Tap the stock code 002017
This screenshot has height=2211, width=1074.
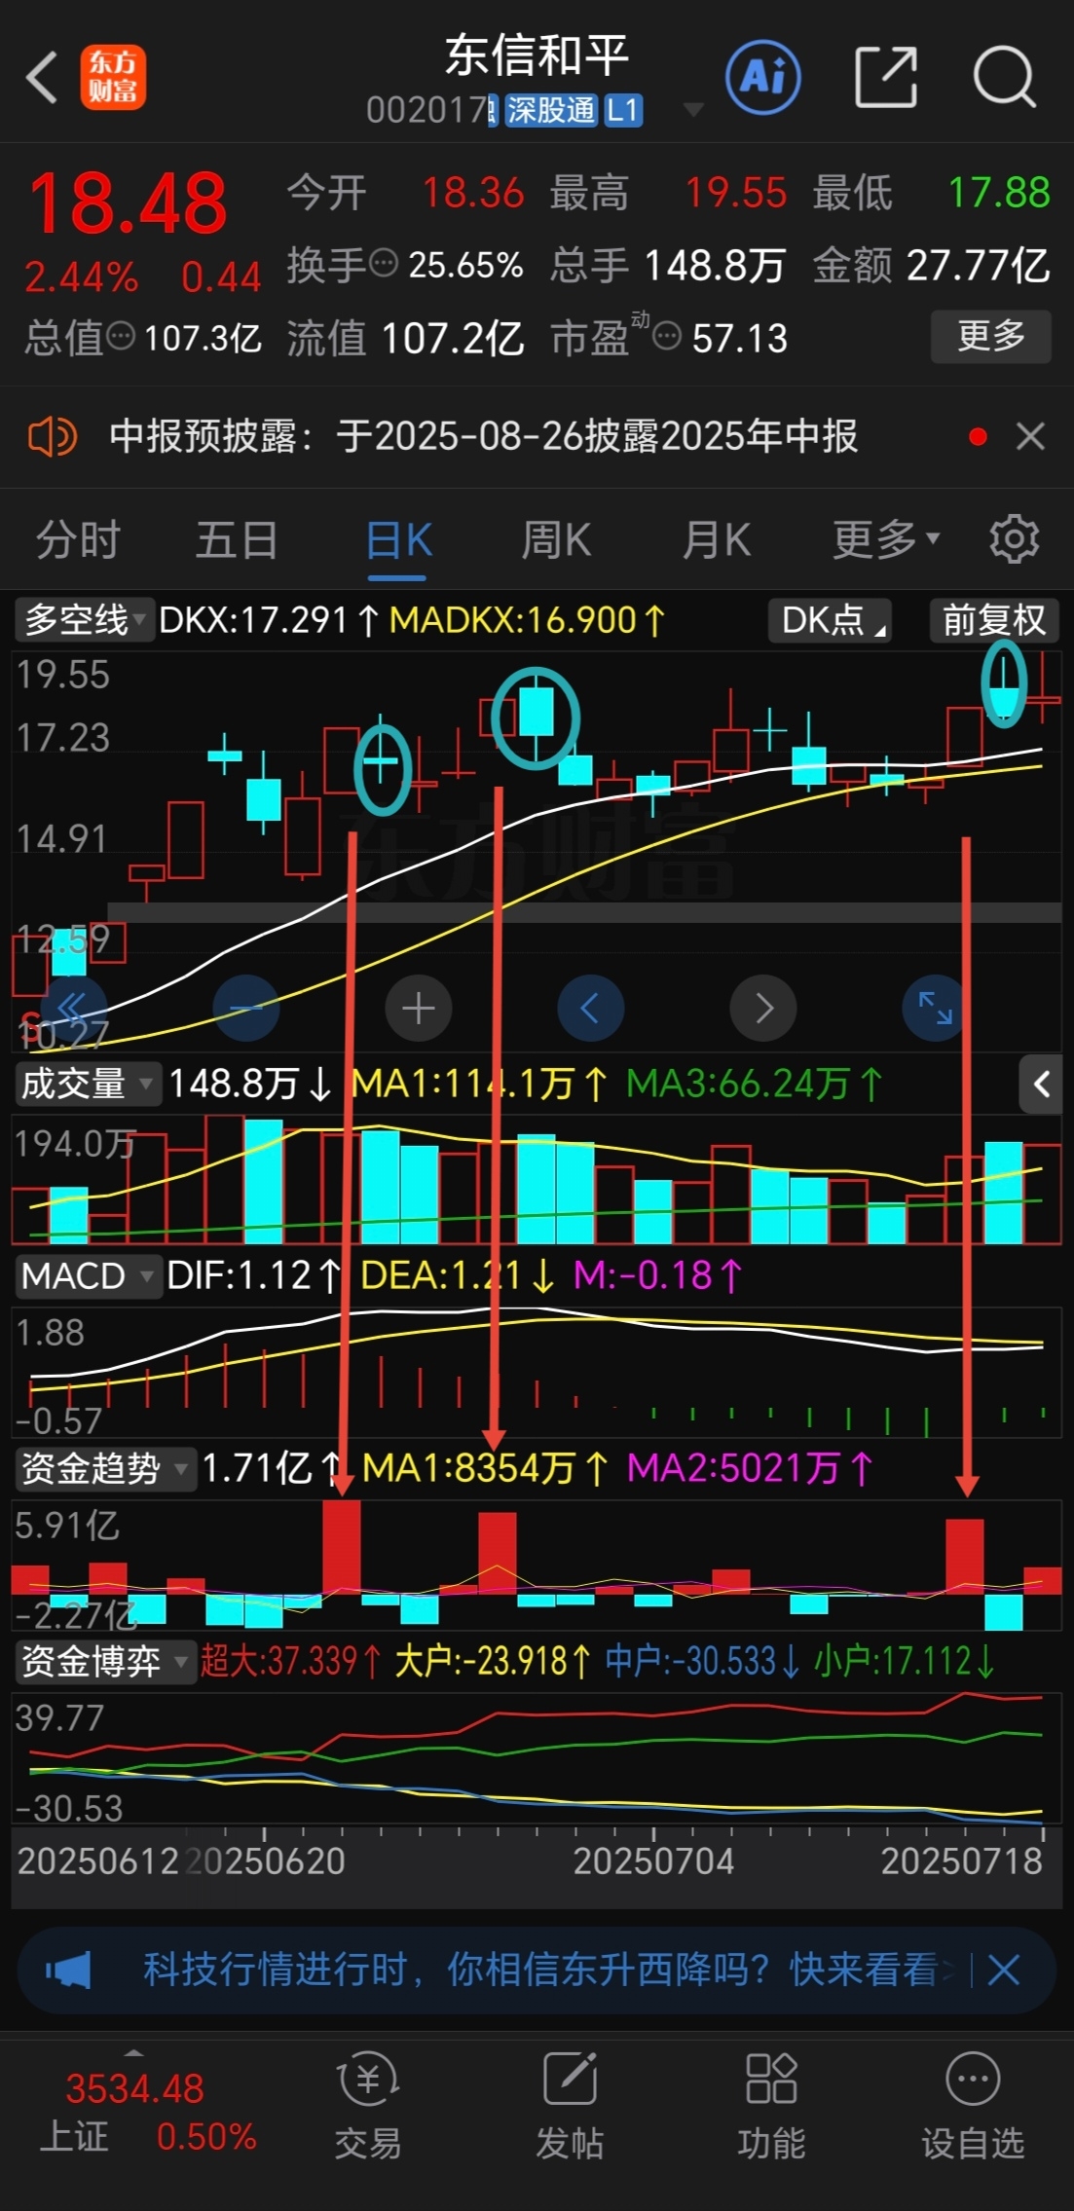click(x=426, y=111)
